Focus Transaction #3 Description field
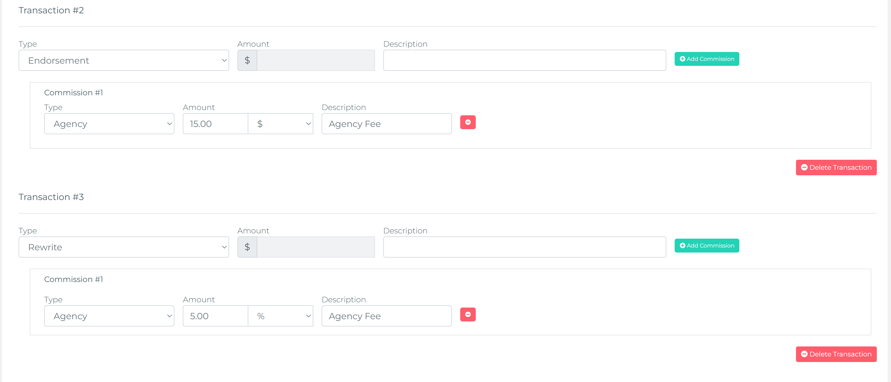 524,247
